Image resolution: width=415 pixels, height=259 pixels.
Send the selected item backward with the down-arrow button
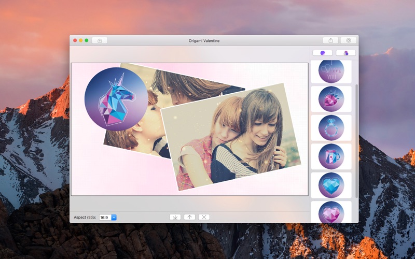click(x=175, y=217)
